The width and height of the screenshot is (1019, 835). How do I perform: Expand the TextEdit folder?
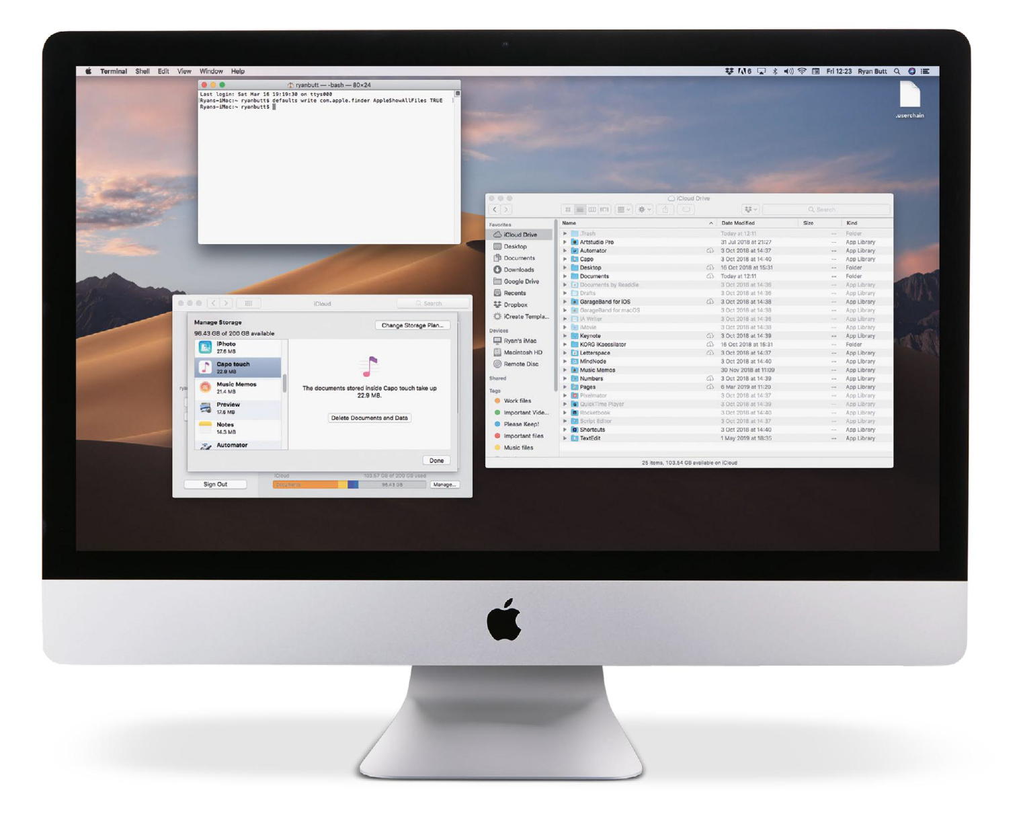coord(565,438)
